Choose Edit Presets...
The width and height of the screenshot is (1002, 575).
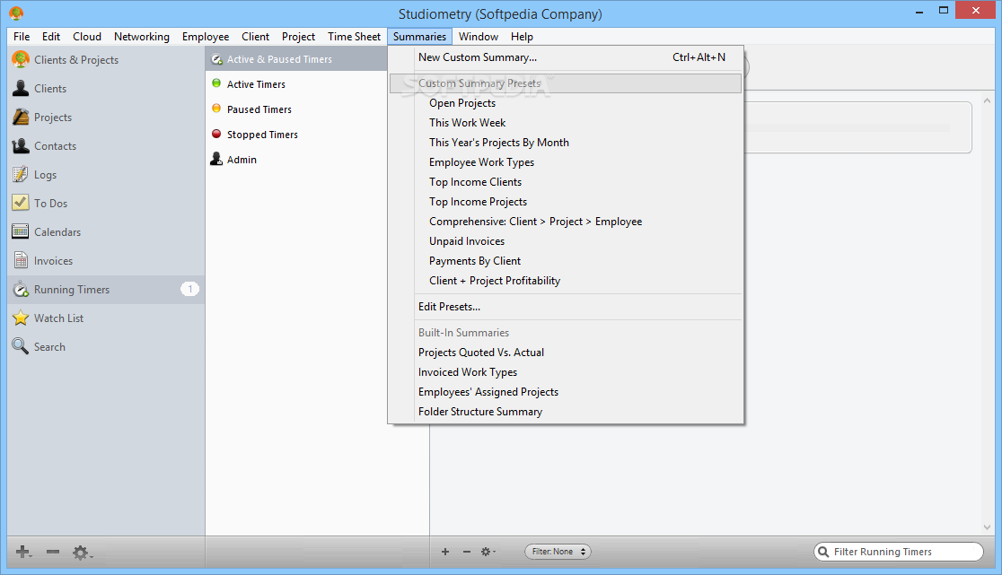[566, 307]
